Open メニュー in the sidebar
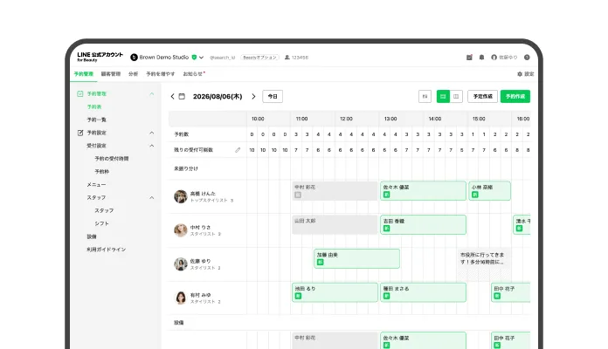This screenshot has height=349, width=608. (x=97, y=185)
